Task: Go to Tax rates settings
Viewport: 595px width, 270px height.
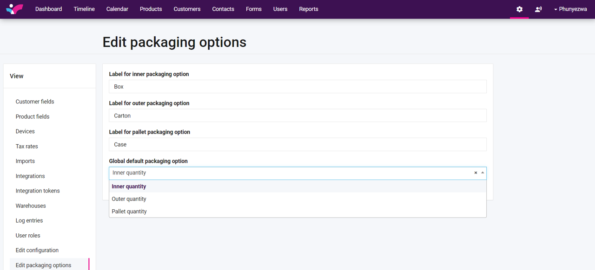Action: click(27, 146)
